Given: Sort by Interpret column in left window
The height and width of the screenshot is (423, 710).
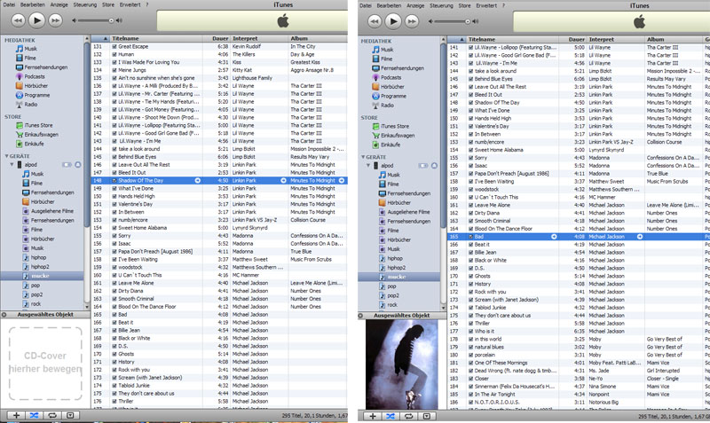Looking at the screenshot, I should pos(259,38).
